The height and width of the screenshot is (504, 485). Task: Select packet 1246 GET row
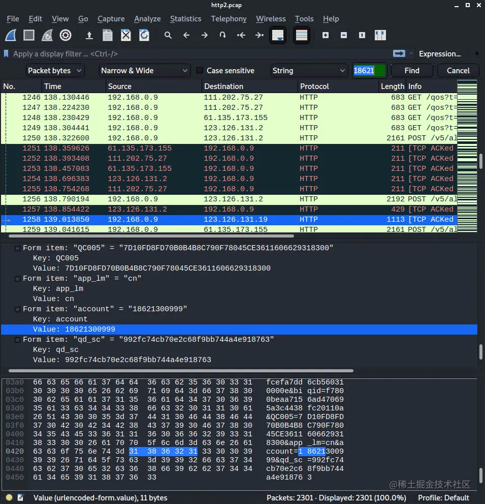(x=229, y=98)
